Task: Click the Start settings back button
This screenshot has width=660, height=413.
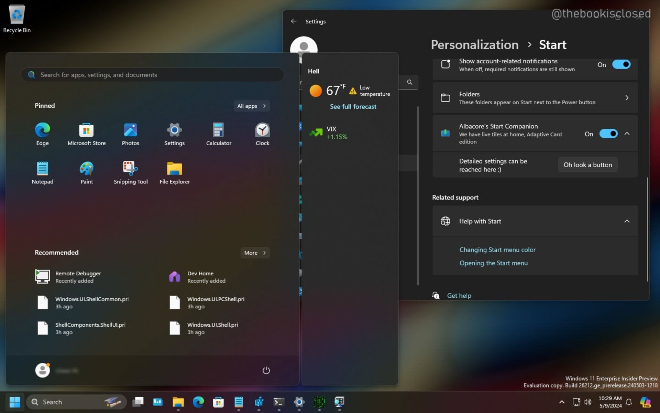Action: [294, 21]
